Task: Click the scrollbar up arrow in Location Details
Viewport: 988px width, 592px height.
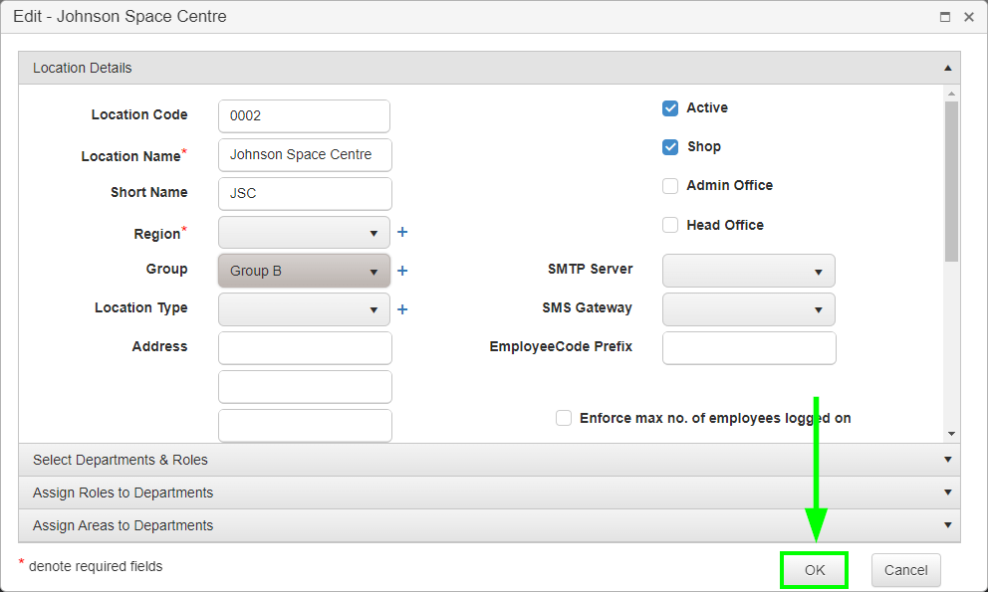Action: coord(951,94)
